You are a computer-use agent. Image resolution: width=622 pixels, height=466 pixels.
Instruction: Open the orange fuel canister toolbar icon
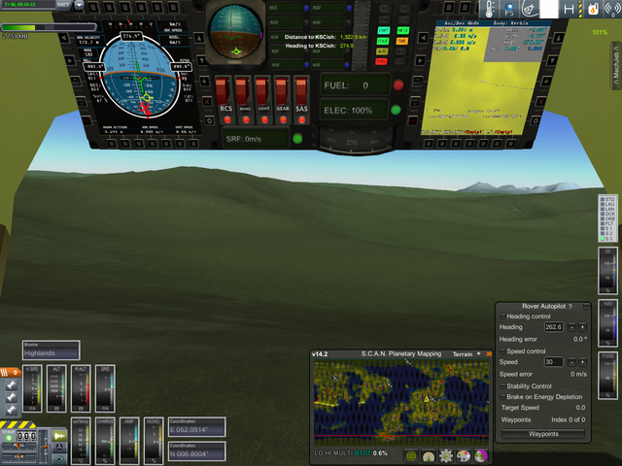coord(592,9)
